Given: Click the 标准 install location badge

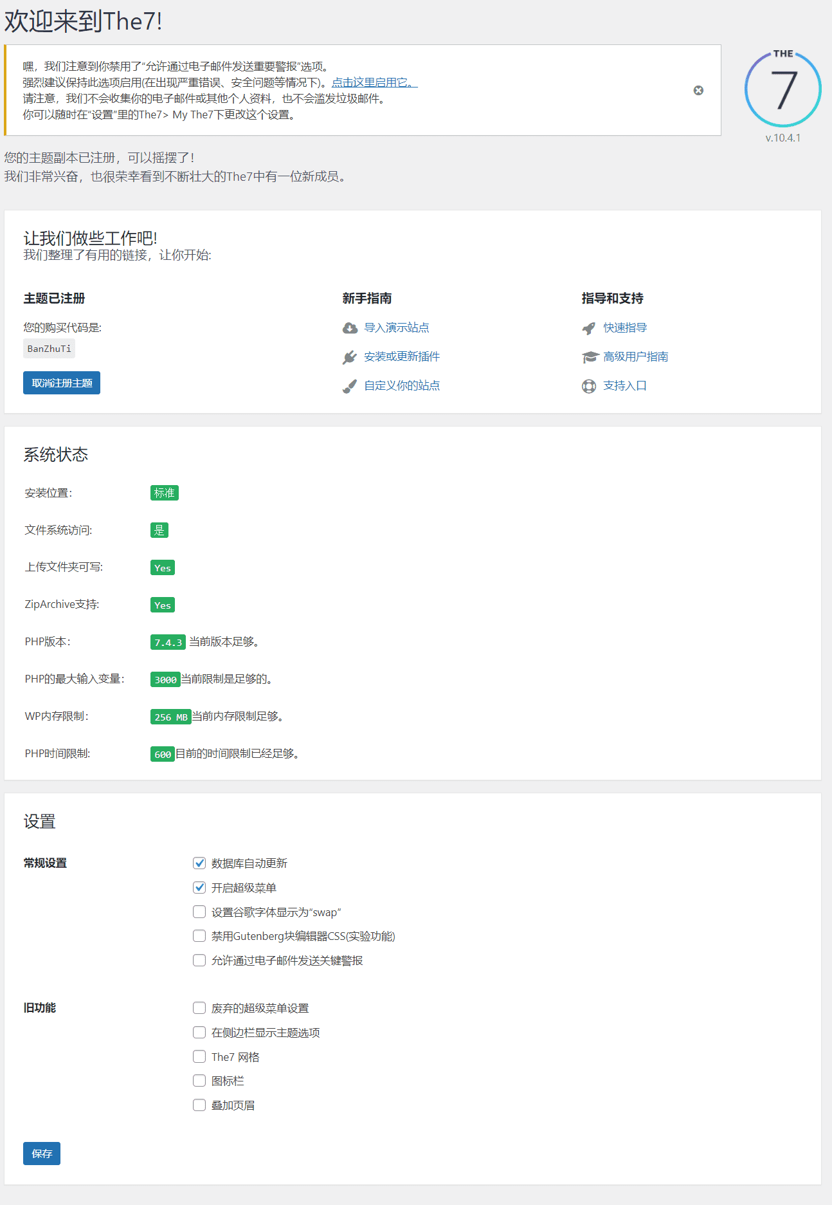Looking at the screenshot, I should tap(165, 493).
